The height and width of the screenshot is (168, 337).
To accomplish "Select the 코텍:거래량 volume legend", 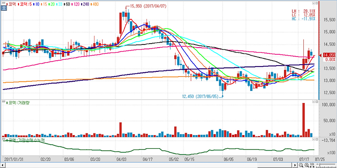I will pyautogui.click(x=18, y=103).
